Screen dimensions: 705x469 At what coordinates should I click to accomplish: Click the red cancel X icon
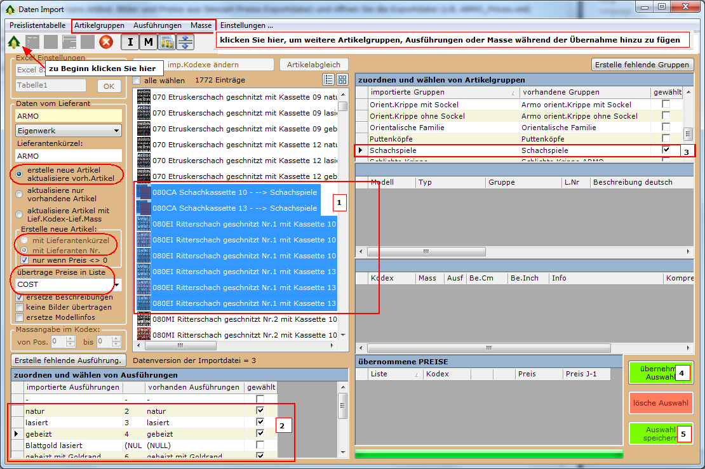tap(106, 43)
